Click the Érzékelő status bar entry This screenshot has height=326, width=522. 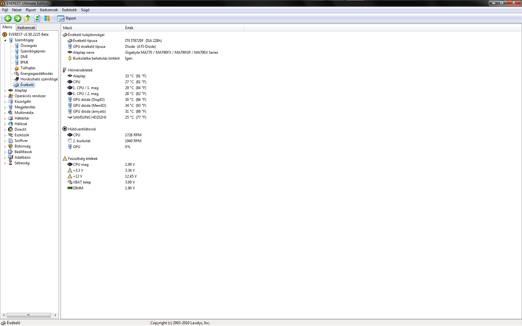pos(11,323)
